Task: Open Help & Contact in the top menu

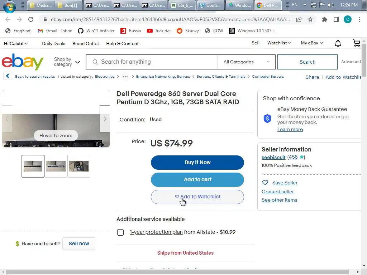Action: pos(122,44)
